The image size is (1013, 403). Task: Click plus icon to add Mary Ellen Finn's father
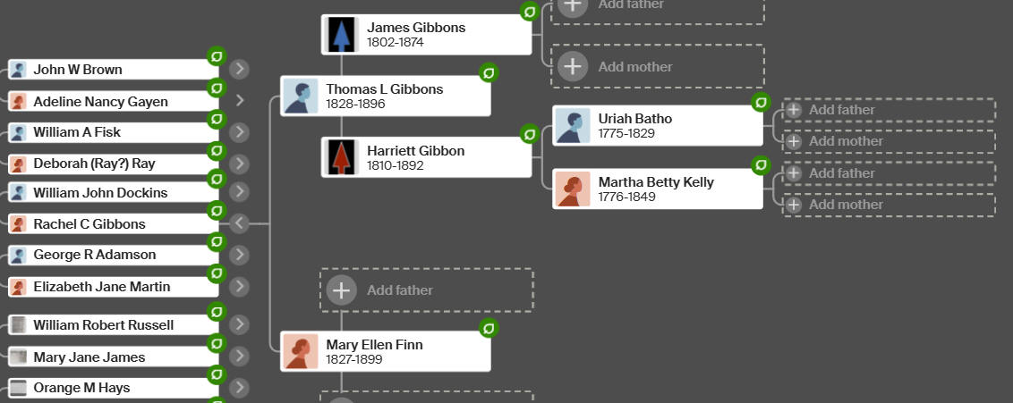[x=341, y=290]
